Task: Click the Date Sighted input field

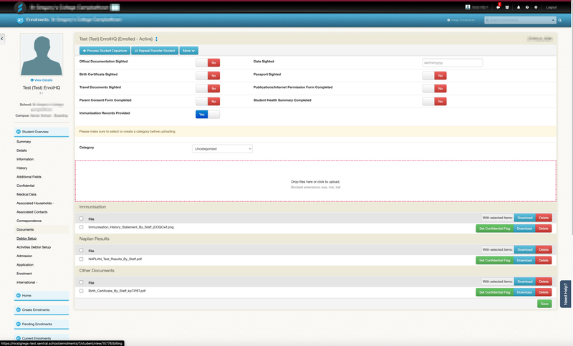Action: tap(452, 62)
